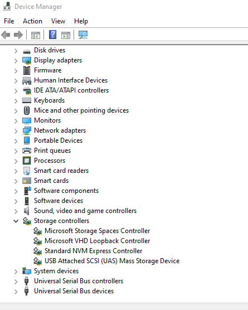This screenshot has height=310, width=248.
Task: Click the Display adapters category icon
Action: click(x=27, y=61)
